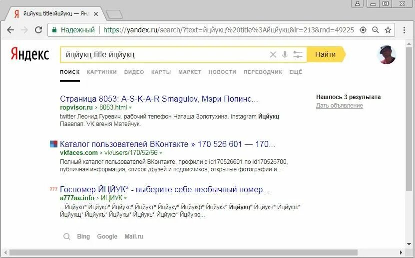Open the Госномер ЙЦЙУК result title
The height and width of the screenshot is (258, 415).
tap(165, 189)
